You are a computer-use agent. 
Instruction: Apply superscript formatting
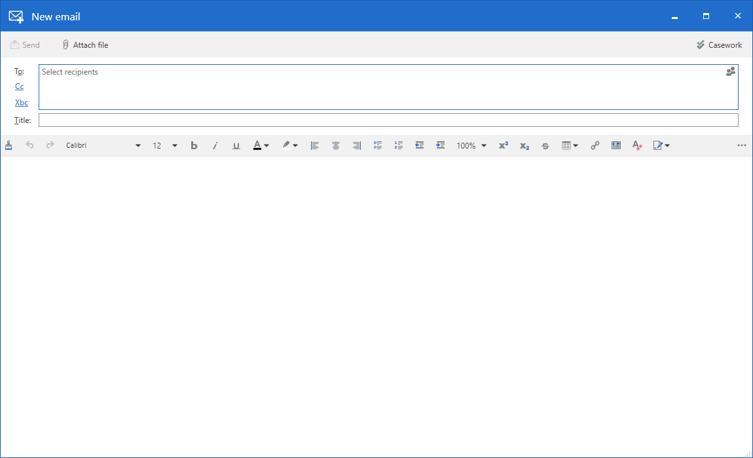tap(503, 145)
